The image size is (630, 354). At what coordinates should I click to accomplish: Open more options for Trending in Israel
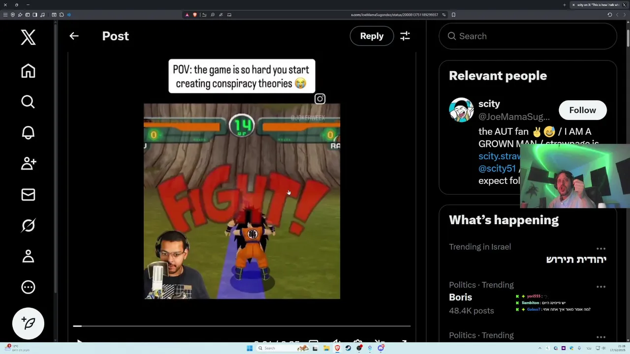601,248
